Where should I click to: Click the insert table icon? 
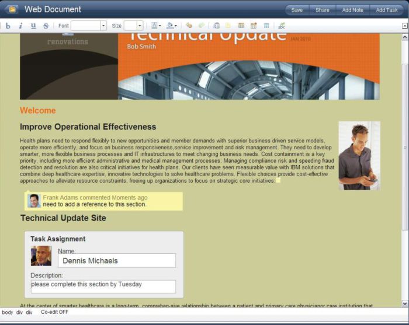tap(241, 26)
